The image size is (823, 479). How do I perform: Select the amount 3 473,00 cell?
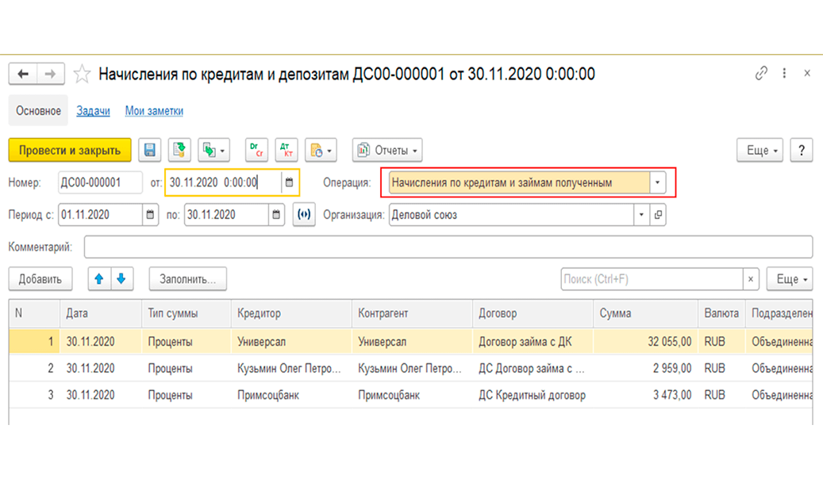click(x=646, y=395)
